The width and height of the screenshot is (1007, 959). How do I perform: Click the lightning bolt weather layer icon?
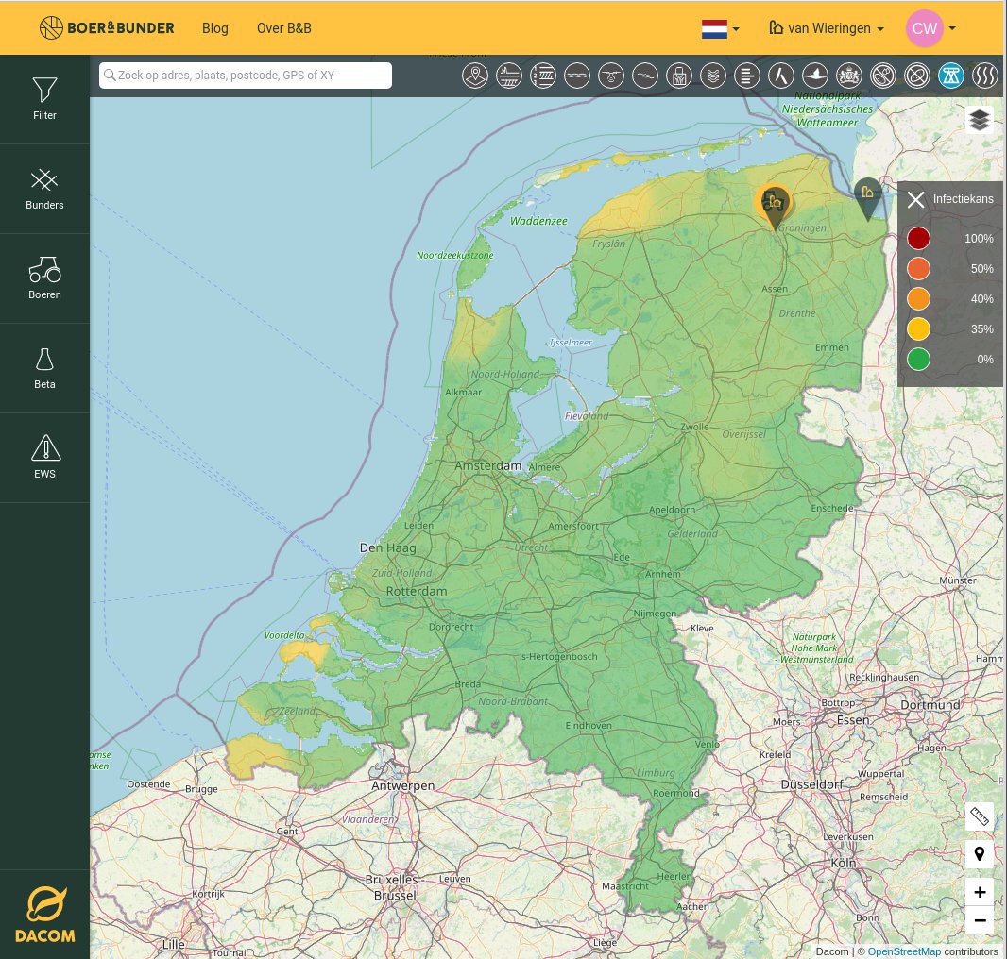(781, 76)
